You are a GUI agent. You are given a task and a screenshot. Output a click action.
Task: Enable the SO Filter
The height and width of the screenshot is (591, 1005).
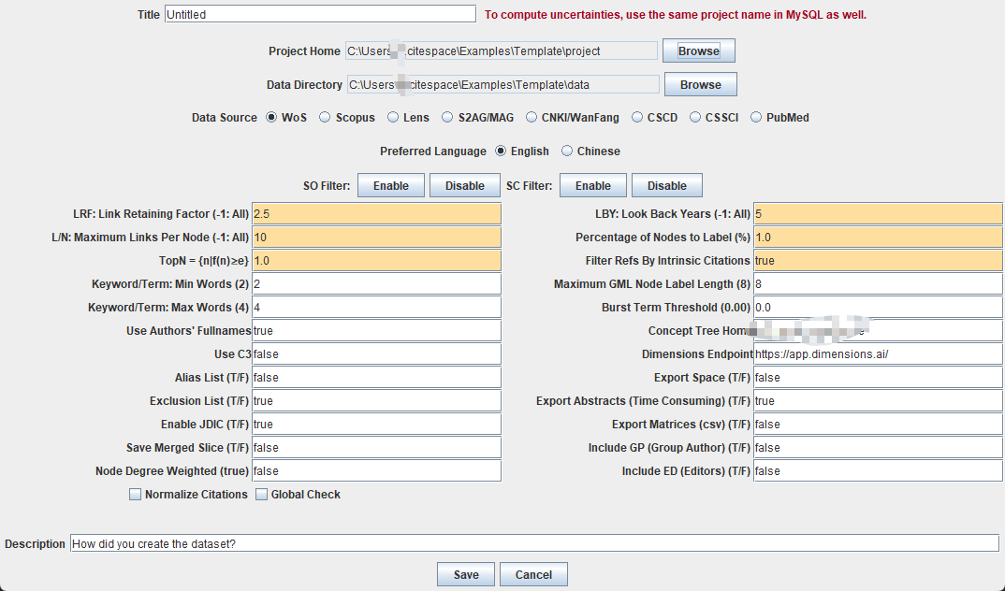point(390,185)
